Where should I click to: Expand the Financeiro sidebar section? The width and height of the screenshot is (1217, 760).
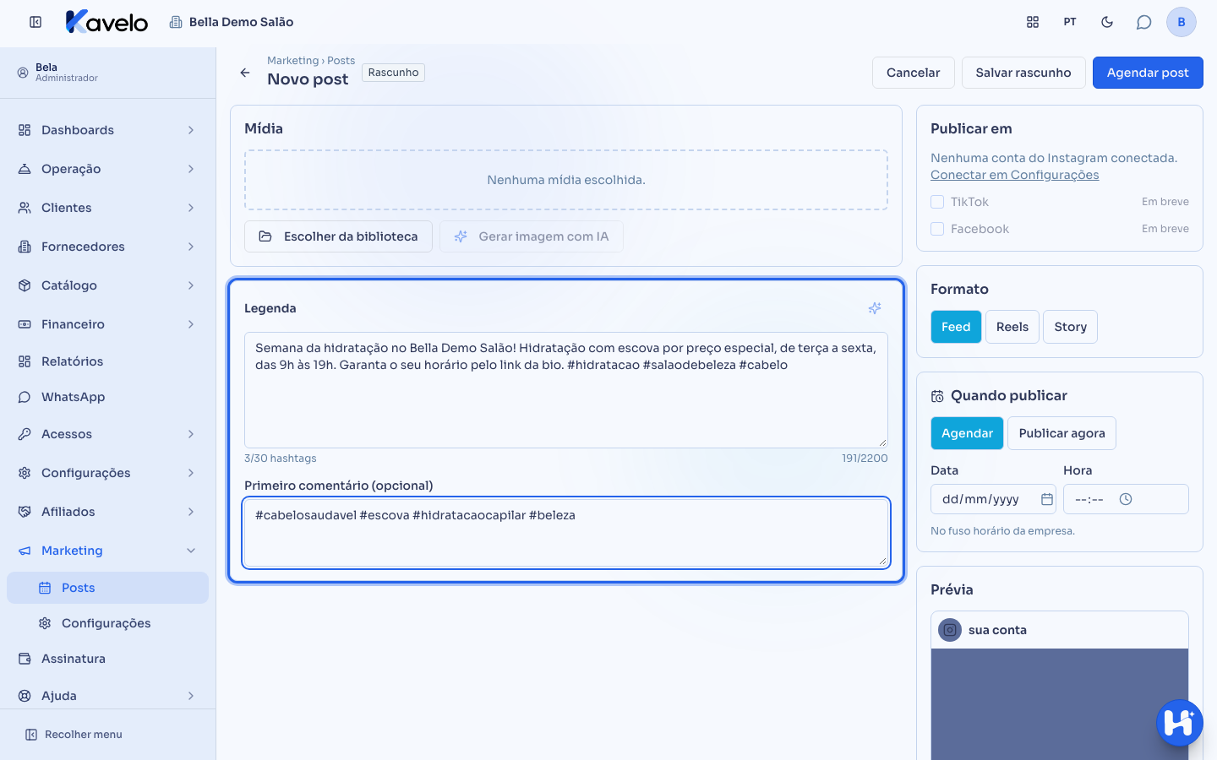click(107, 324)
